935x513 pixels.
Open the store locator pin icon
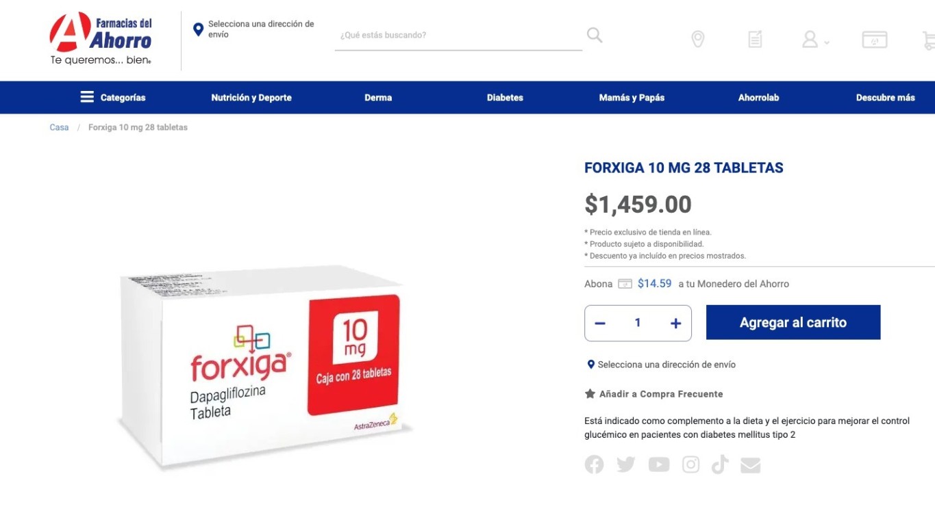pos(697,39)
